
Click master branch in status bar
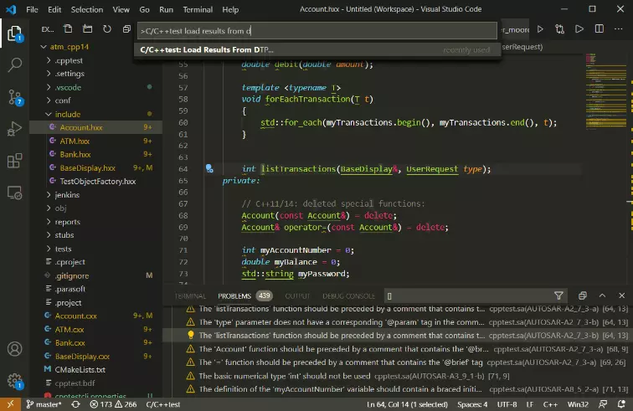(x=44, y=404)
